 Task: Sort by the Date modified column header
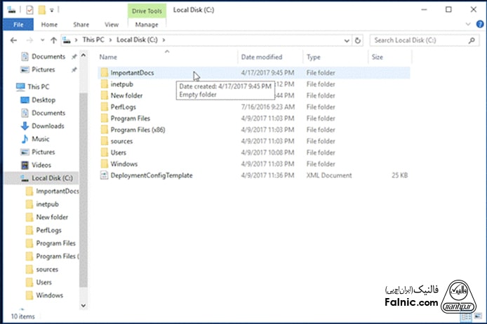click(262, 57)
